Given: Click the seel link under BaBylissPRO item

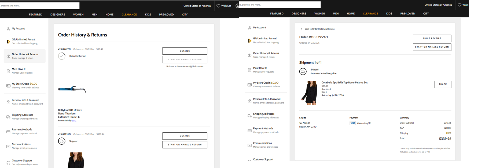Looking at the screenshot, I should click(x=74, y=121).
